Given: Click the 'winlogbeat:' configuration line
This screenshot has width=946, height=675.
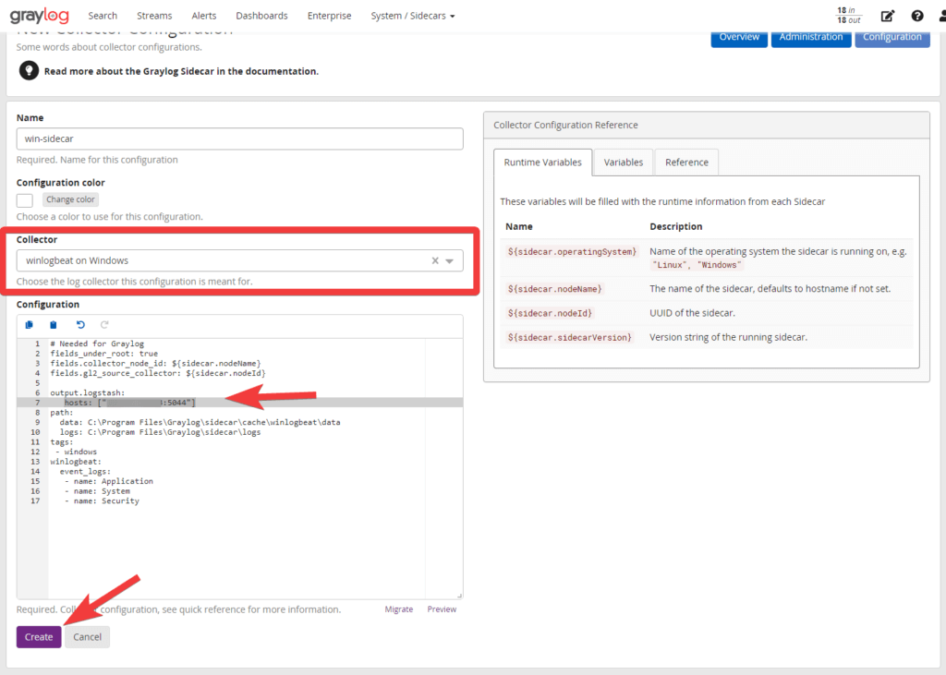Looking at the screenshot, I should [76, 462].
